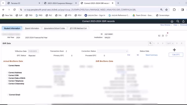Open the Personalize page link

(x=183, y=25)
